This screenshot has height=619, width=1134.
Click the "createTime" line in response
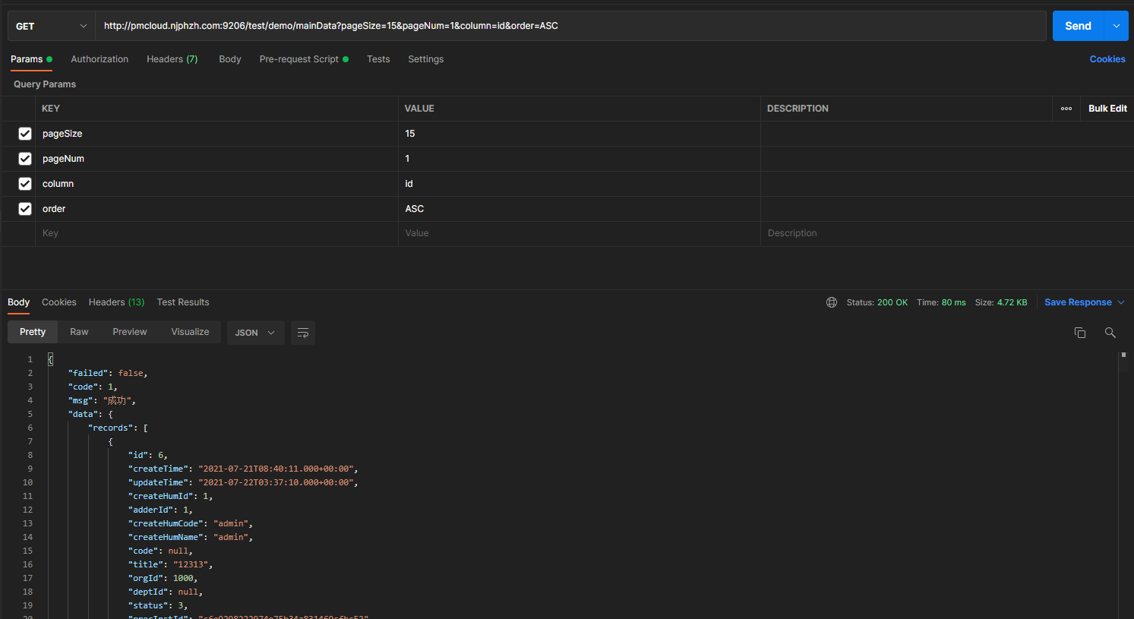(243, 469)
